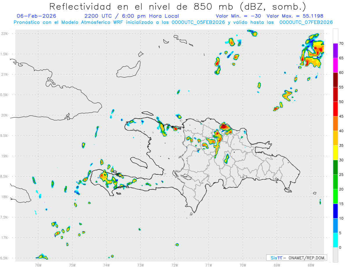
Task: Click the "SisTT - ONAMET/REP.DOM." credit box
Action: 296,258
